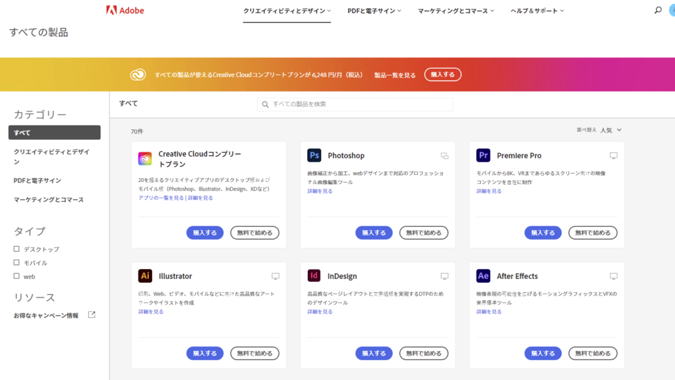The height and width of the screenshot is (380, 675).
Task: Focus the すべての製品を検索 search field
Action: click(x=355, y=104)
